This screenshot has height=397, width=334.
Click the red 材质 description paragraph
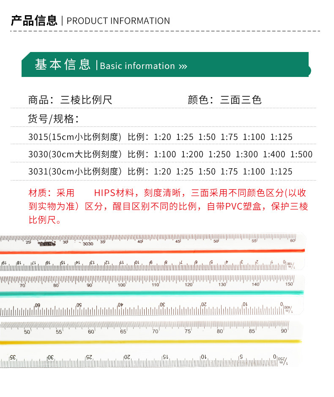pyautogui.click(x=168, y=206)
